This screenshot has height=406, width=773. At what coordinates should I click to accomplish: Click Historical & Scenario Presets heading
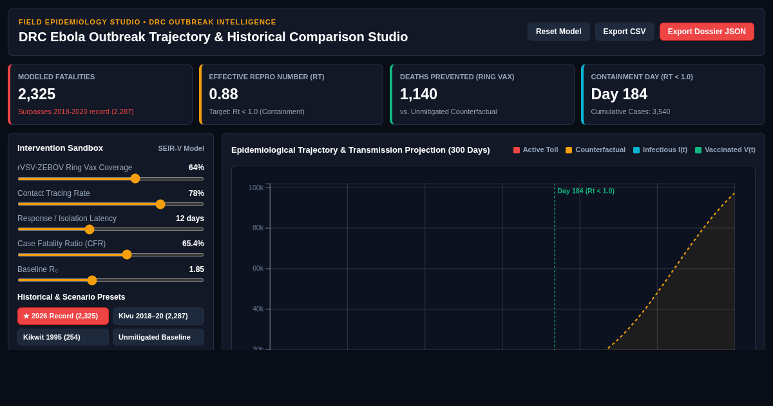(72, 297)
